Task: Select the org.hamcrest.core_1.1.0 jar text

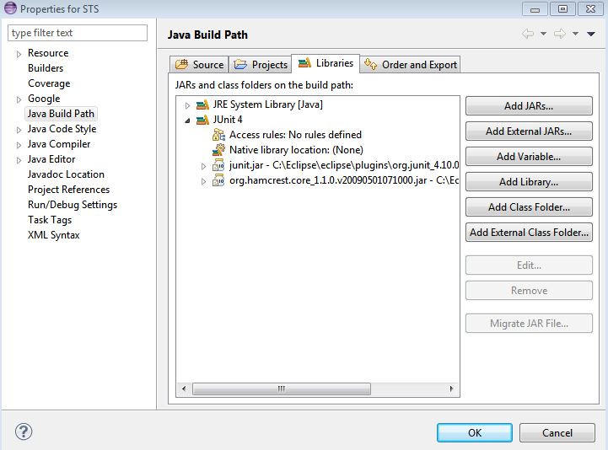Action: tap(344, 179)
